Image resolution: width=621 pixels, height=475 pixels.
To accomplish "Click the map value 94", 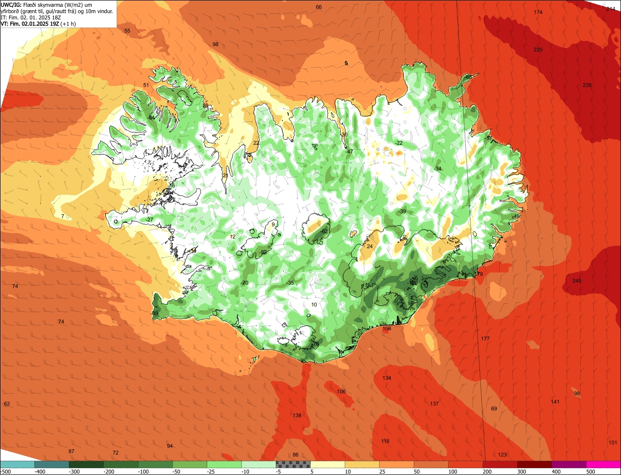I will pos(170,446).
